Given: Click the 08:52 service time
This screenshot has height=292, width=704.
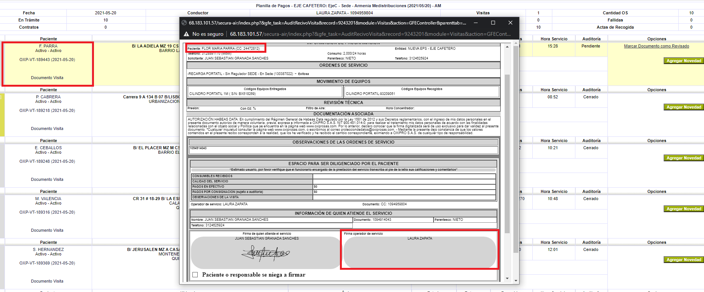Looking at the screenshot, I should (x=553, y=97).
